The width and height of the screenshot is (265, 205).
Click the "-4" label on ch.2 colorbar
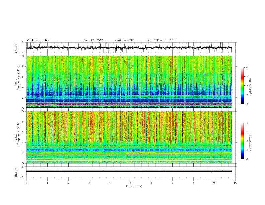tap(247, 132)
